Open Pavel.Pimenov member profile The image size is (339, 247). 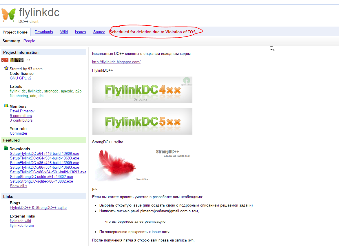pos(22,111)
